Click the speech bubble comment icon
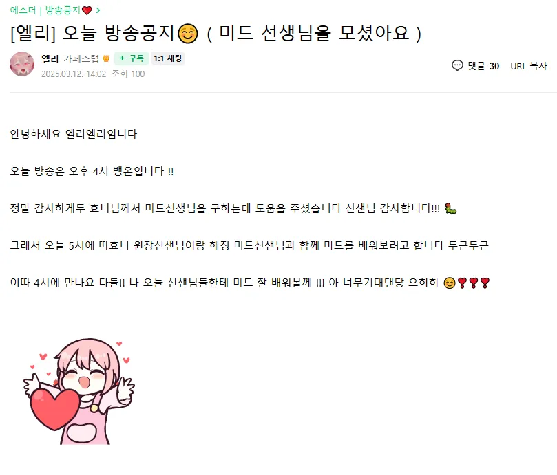This screenshot has height=475, width=557. click(x=457, y=65)
